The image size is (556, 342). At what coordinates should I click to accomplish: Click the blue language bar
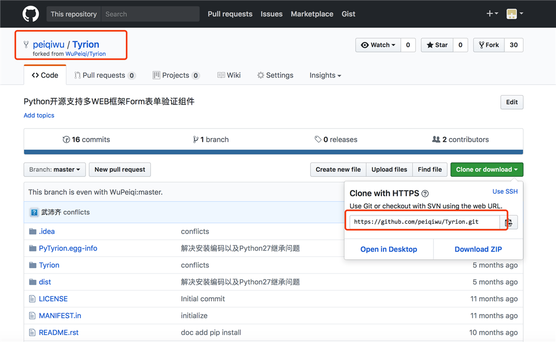pos(273,152)
